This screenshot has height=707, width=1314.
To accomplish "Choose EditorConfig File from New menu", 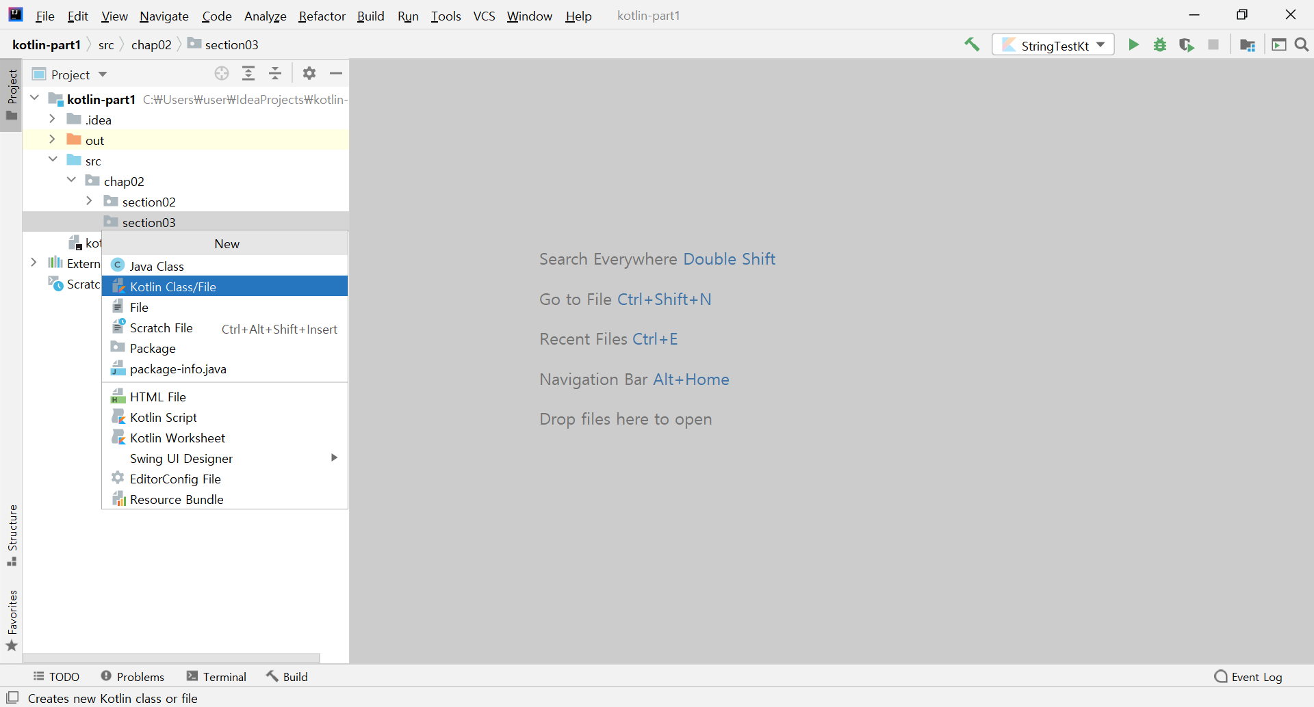I will coord(224,479).
